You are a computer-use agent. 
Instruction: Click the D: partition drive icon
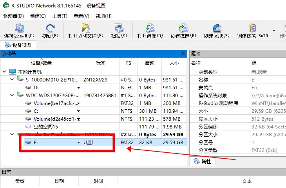click(28, 87)
